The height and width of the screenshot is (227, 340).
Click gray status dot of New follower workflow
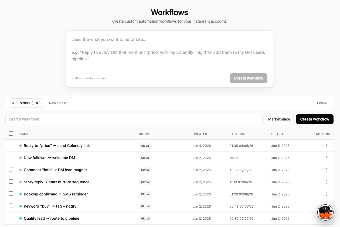[x=21, y=158]
